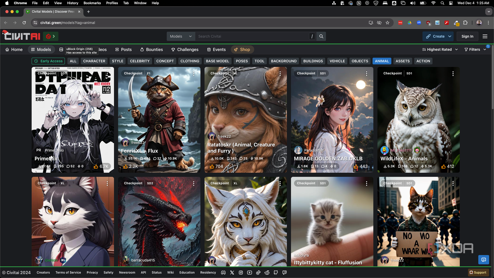Select the CELEBRITY tag
Viewport: 494px width, 278px height.
(x=140, y=61)
